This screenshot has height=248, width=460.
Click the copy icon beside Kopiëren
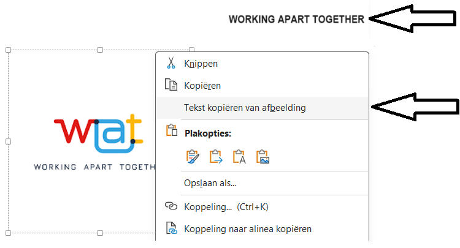tap(171, 86)
